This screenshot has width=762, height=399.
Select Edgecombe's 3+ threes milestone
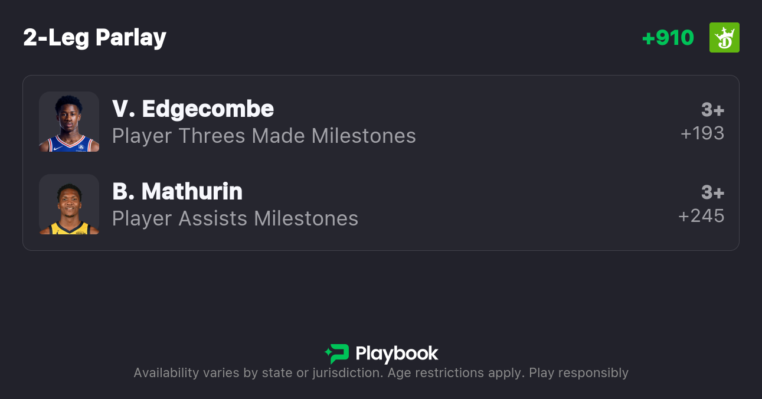[712, 110]
